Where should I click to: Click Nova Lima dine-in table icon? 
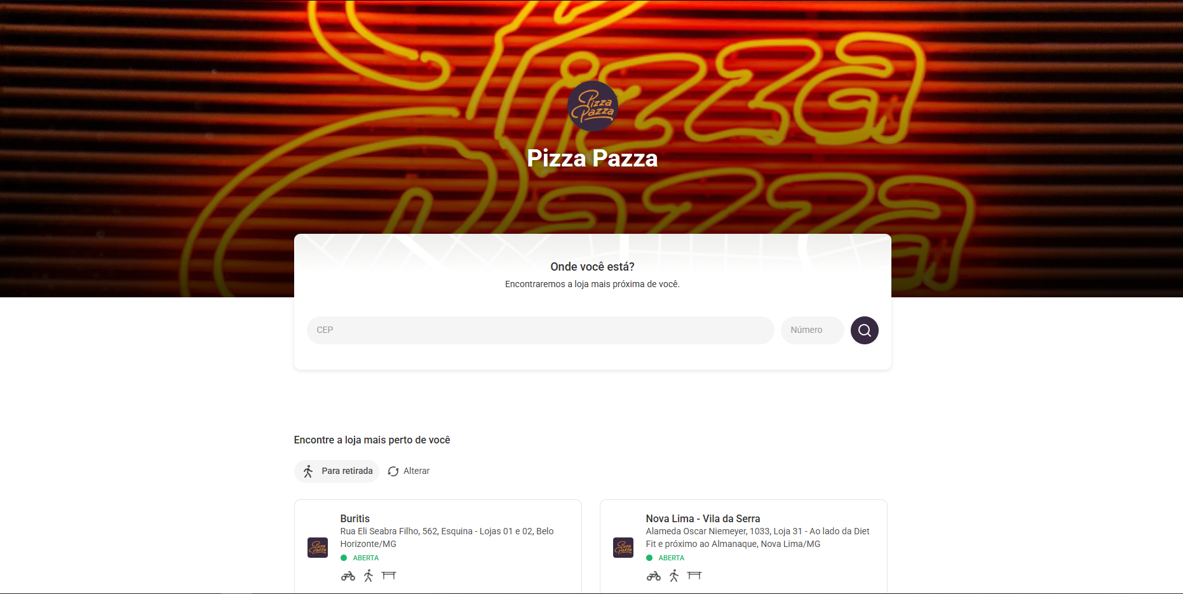(x=694, y=576)
